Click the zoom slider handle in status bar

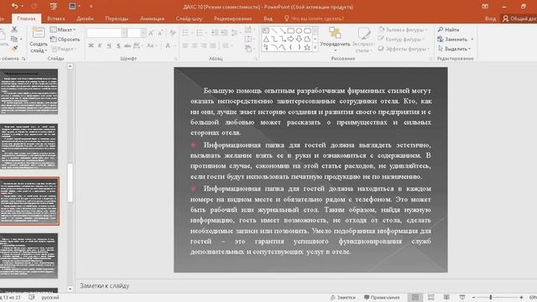coord(491,297)
